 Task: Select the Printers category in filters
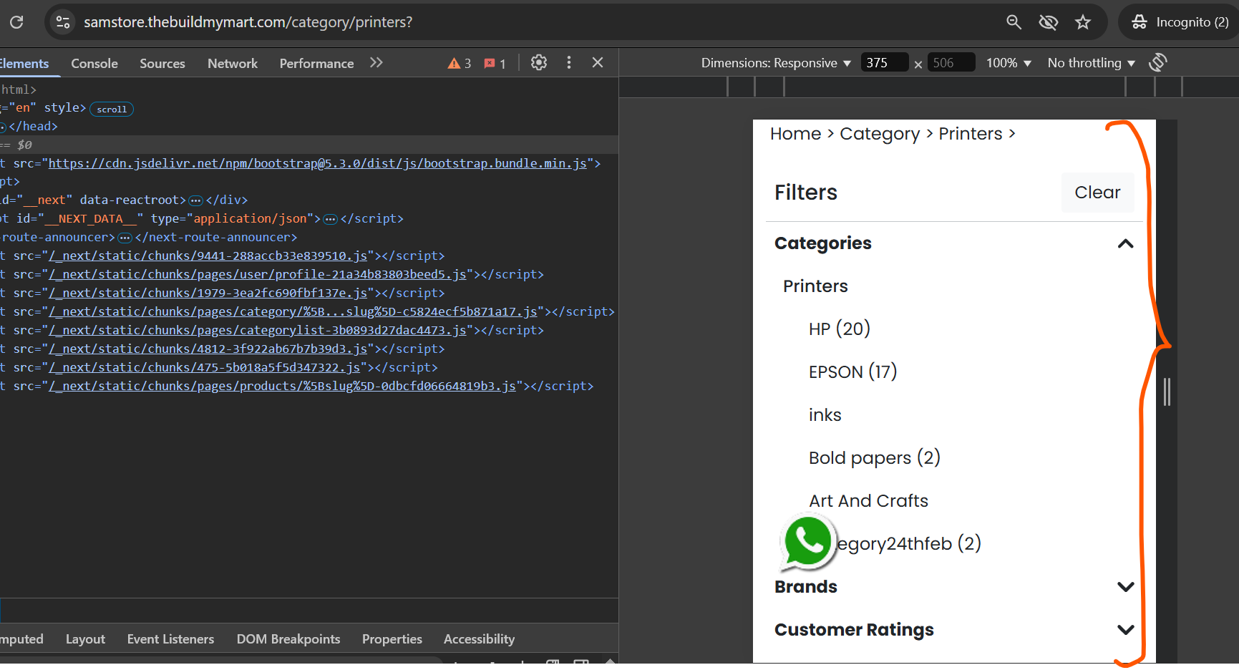[x=815, y=286]
